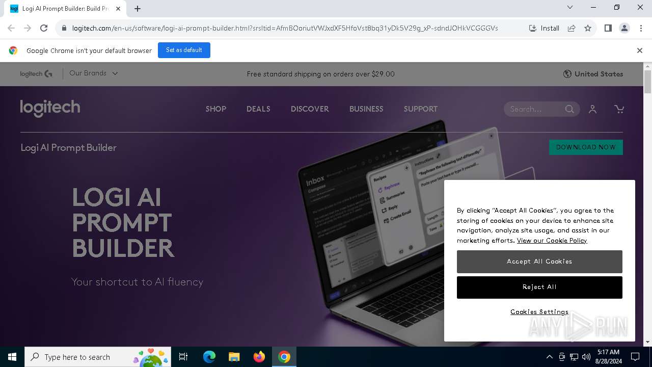Click the Reject All button
Image resolution: width=652 pixels, height=367 pixels.
[539, 287]
